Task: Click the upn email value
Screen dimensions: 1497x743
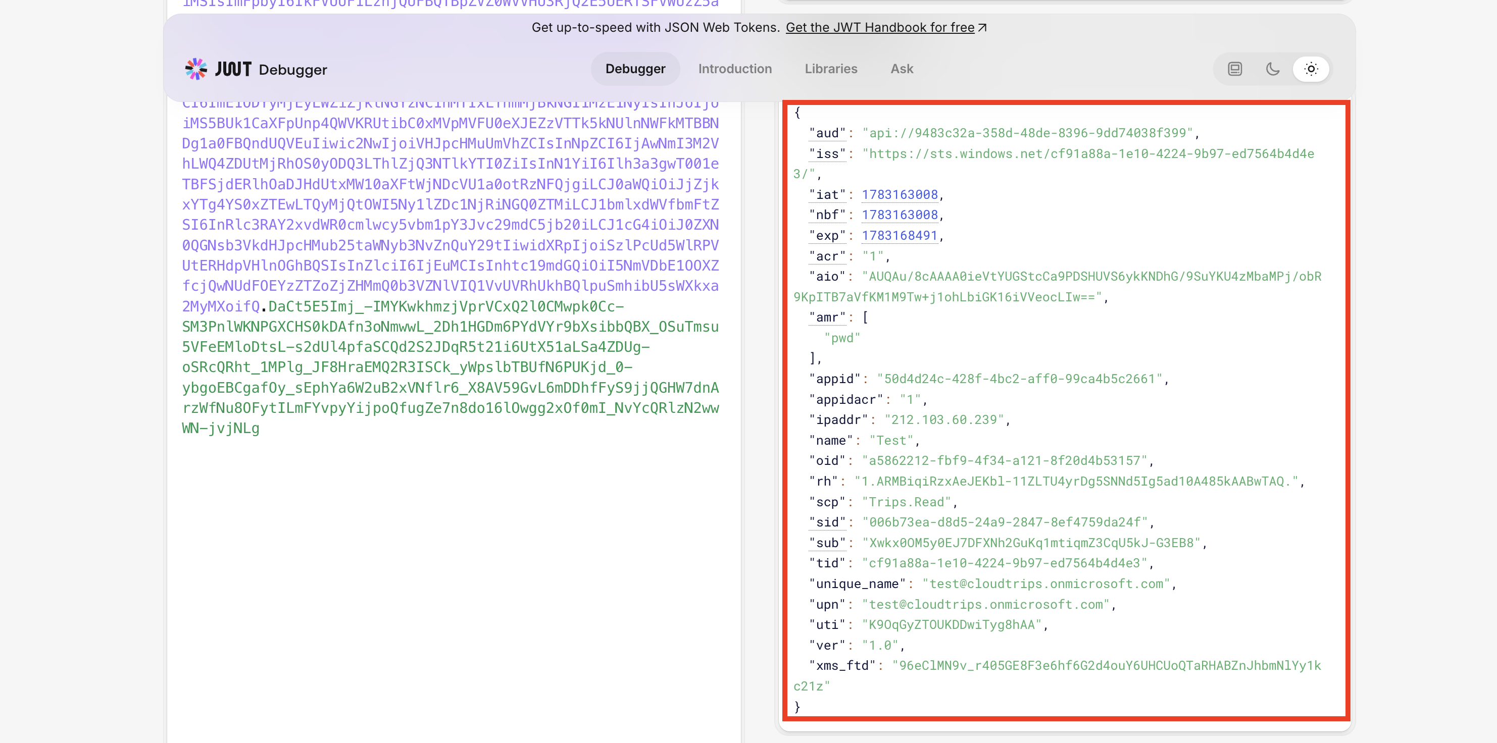Action: 985,605
